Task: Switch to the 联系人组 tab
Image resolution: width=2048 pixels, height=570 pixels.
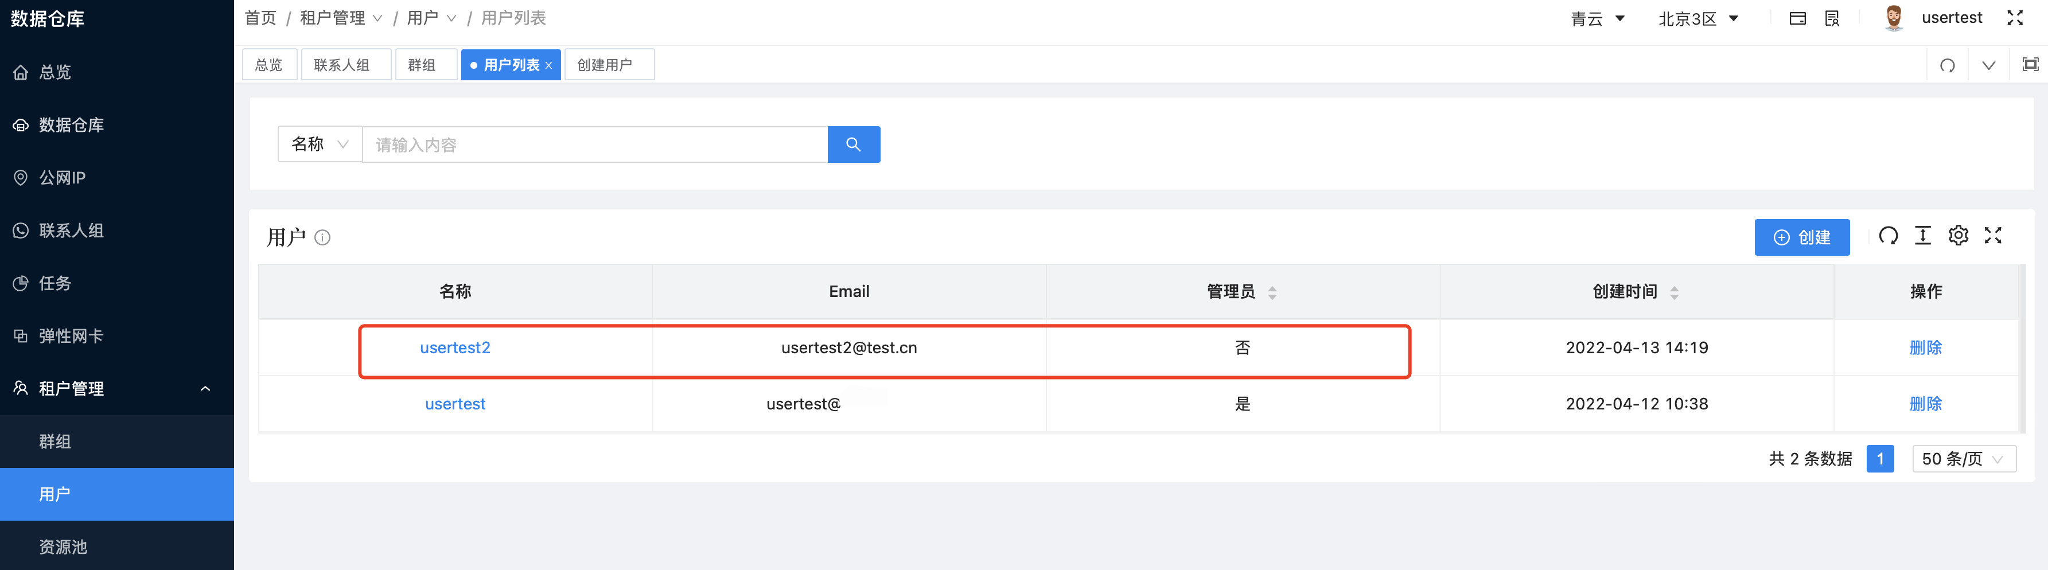Action: [346, 64]
